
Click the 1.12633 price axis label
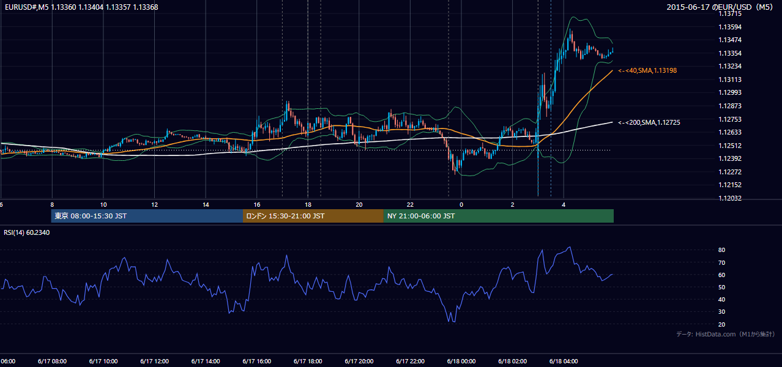point(730,132)
